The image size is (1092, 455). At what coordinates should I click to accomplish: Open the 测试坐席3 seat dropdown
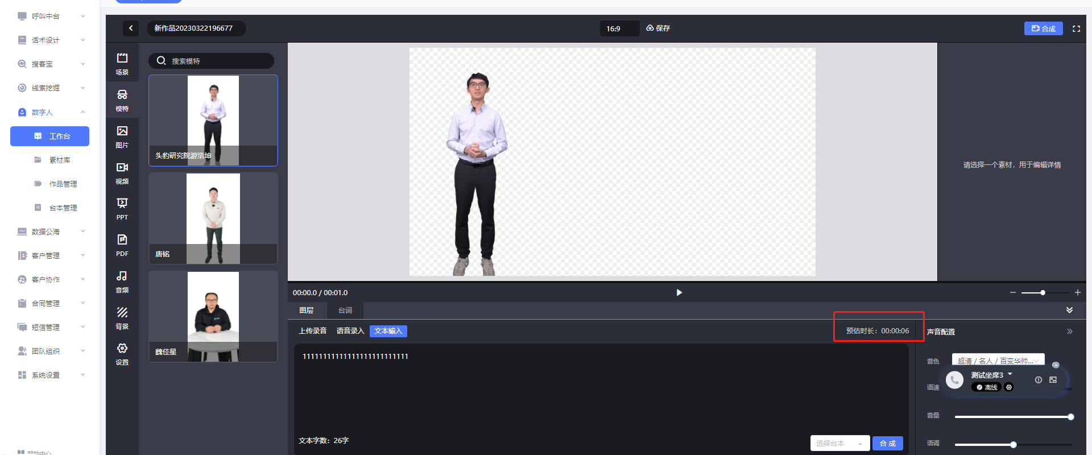991,375
